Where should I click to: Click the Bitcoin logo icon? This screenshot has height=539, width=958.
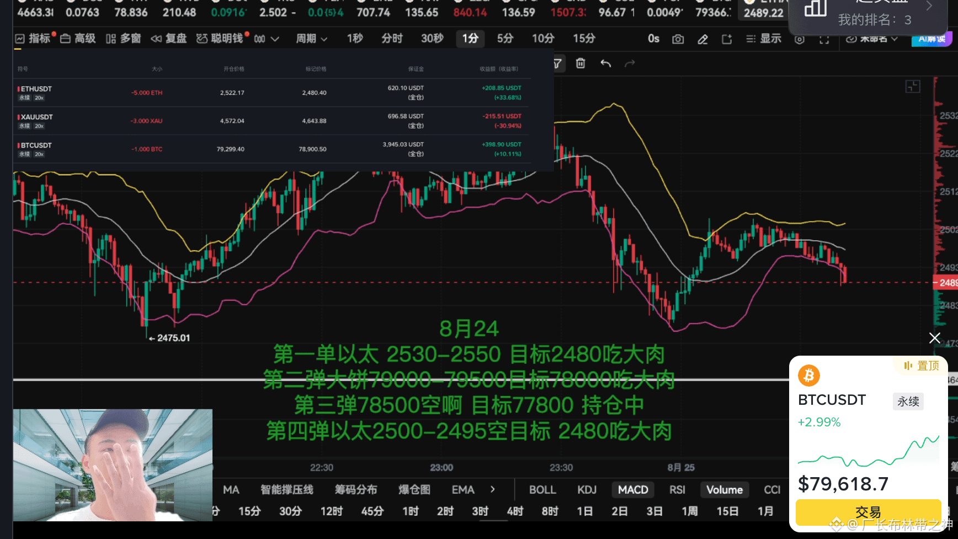[x=809, y=376]
